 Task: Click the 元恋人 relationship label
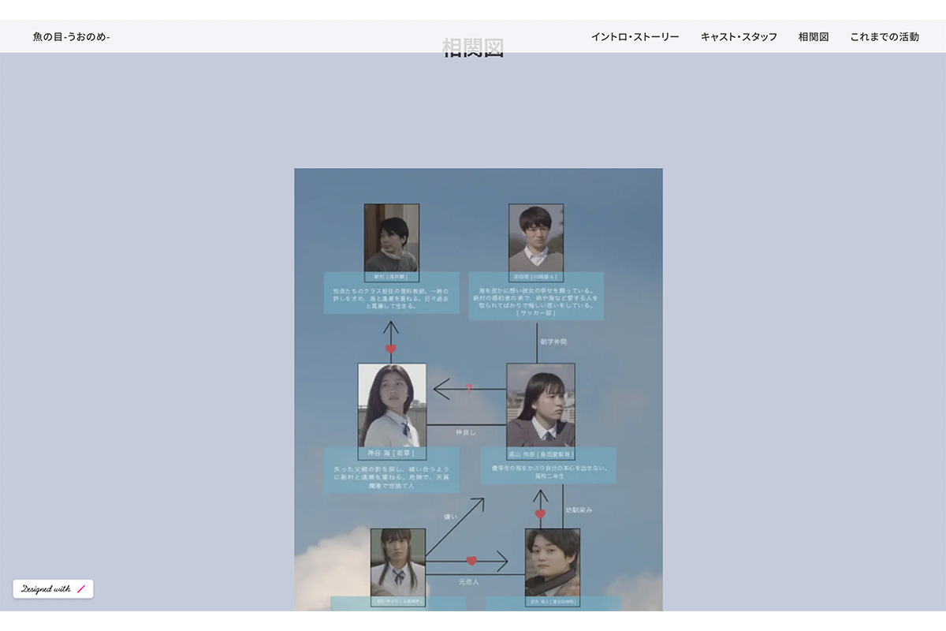pyautogui.click(x=469, y=582)
